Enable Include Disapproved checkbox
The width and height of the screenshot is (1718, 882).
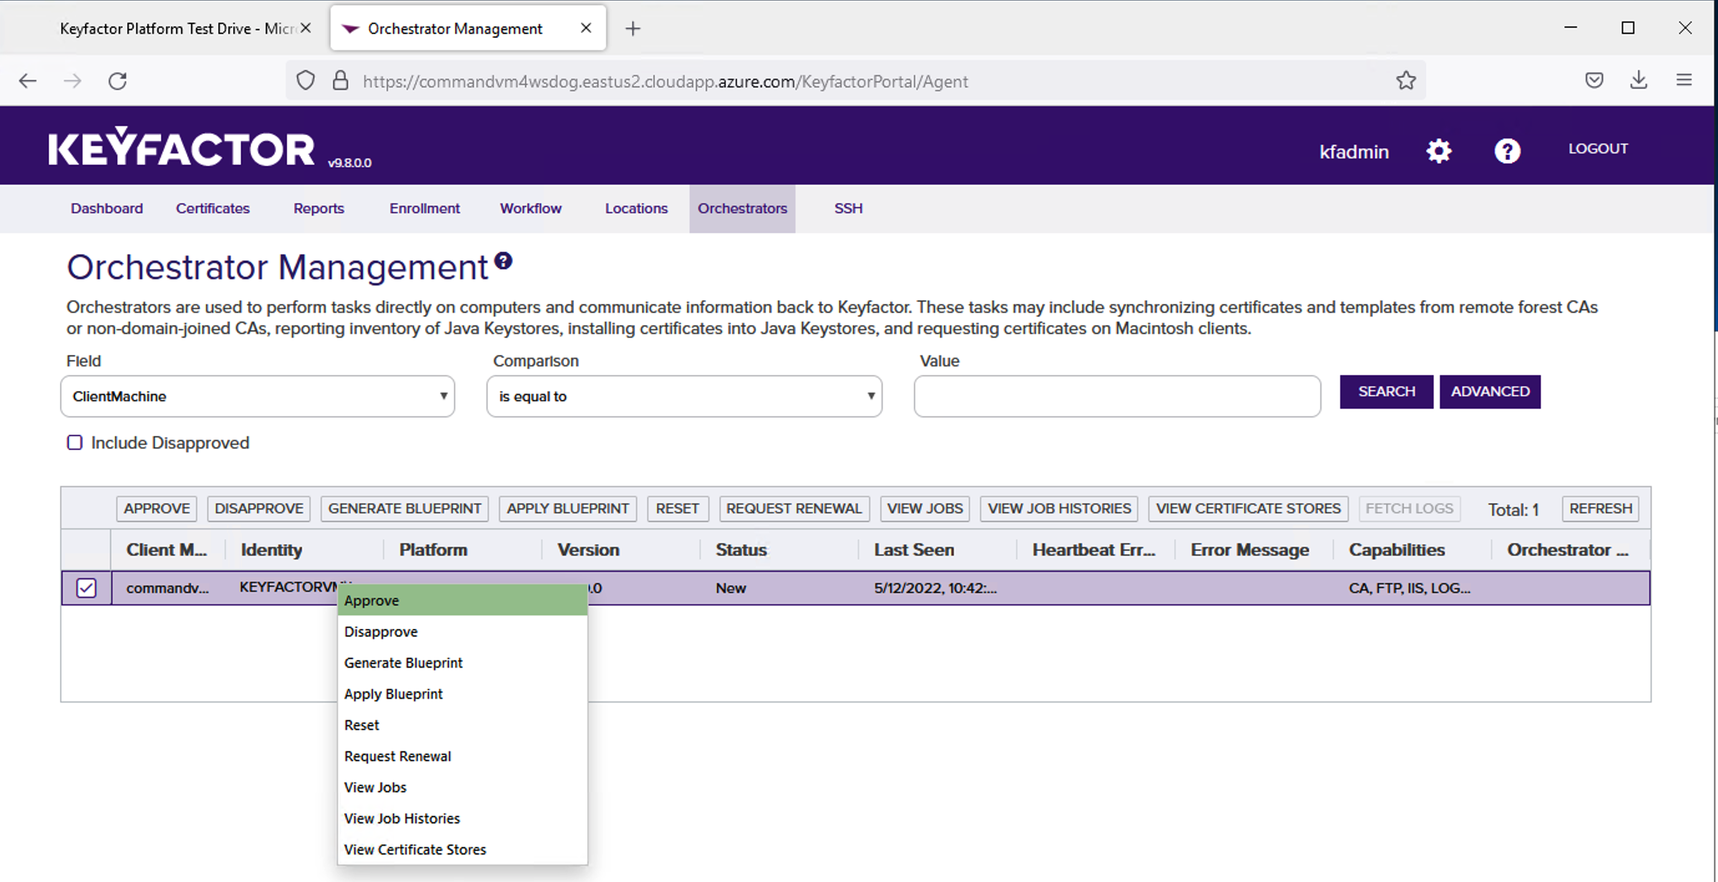(75, 442)
